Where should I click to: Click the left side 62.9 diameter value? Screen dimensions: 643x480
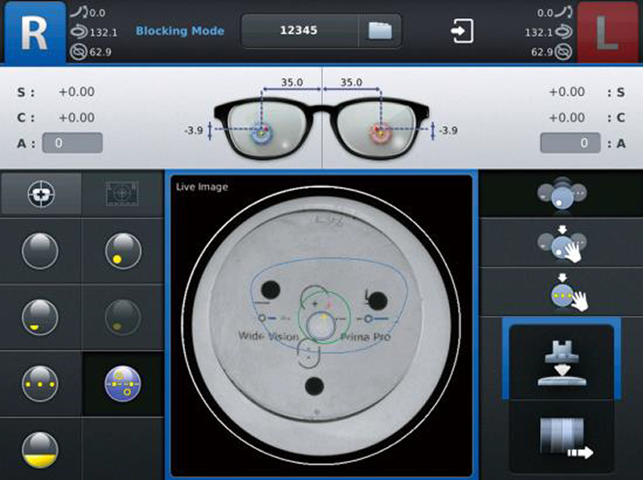[542, 52]
